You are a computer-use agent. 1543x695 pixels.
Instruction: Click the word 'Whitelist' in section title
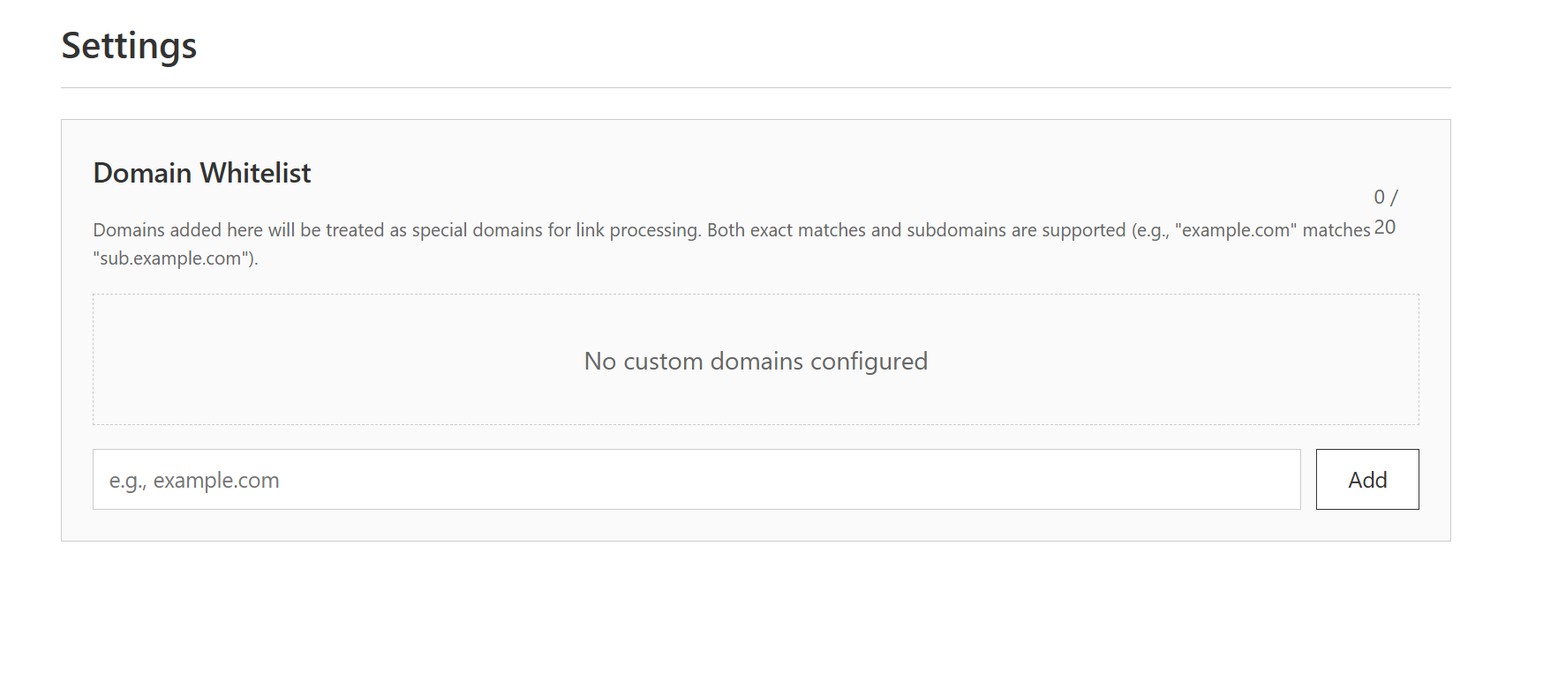[256, 173]
